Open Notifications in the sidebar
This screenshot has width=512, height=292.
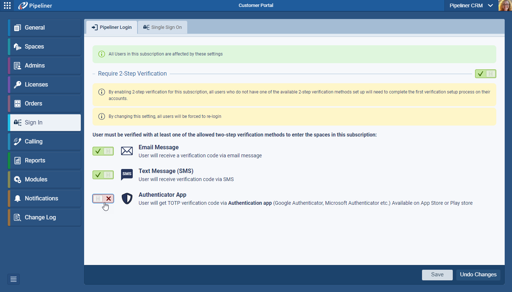tap(44, 199)
